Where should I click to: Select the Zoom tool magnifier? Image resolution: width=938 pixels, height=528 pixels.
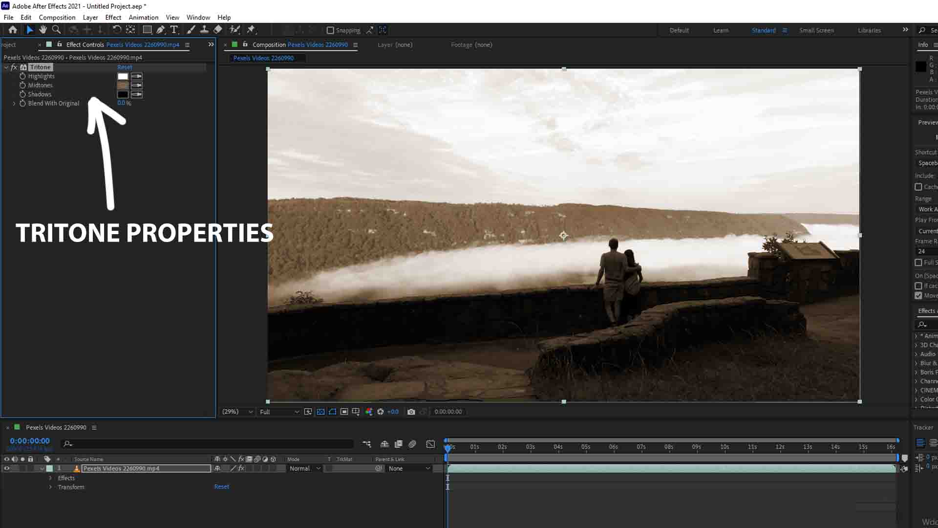pos(56,30)
